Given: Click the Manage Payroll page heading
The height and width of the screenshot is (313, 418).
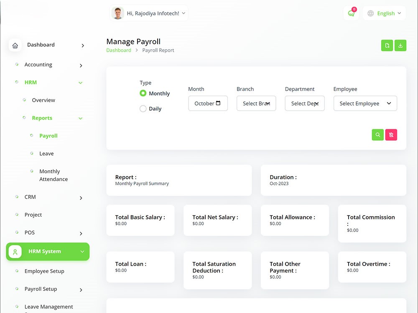Looking at the screenshot, I should 133,41.
